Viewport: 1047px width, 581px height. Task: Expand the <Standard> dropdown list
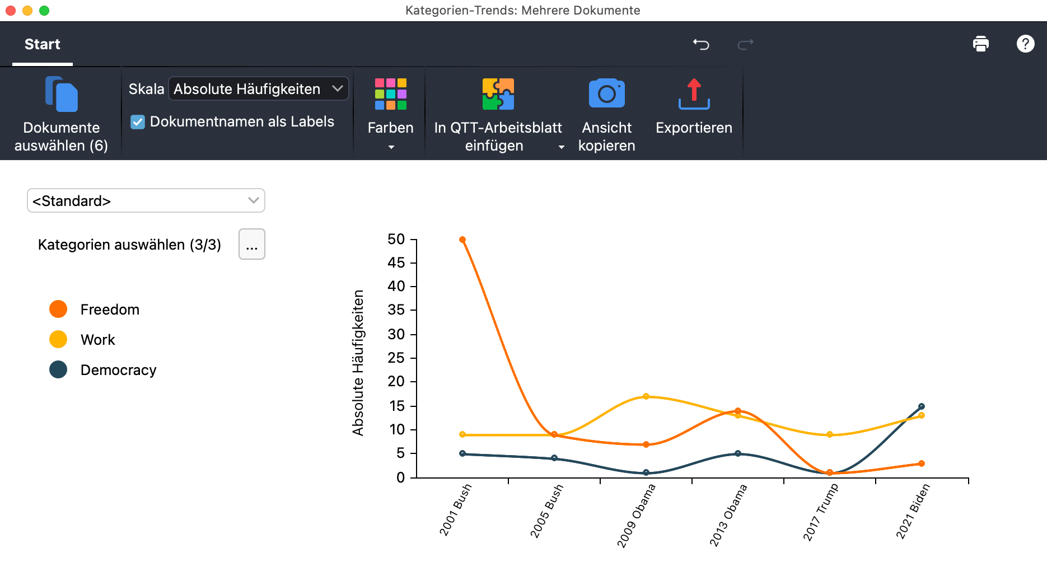tap(146, 201)
